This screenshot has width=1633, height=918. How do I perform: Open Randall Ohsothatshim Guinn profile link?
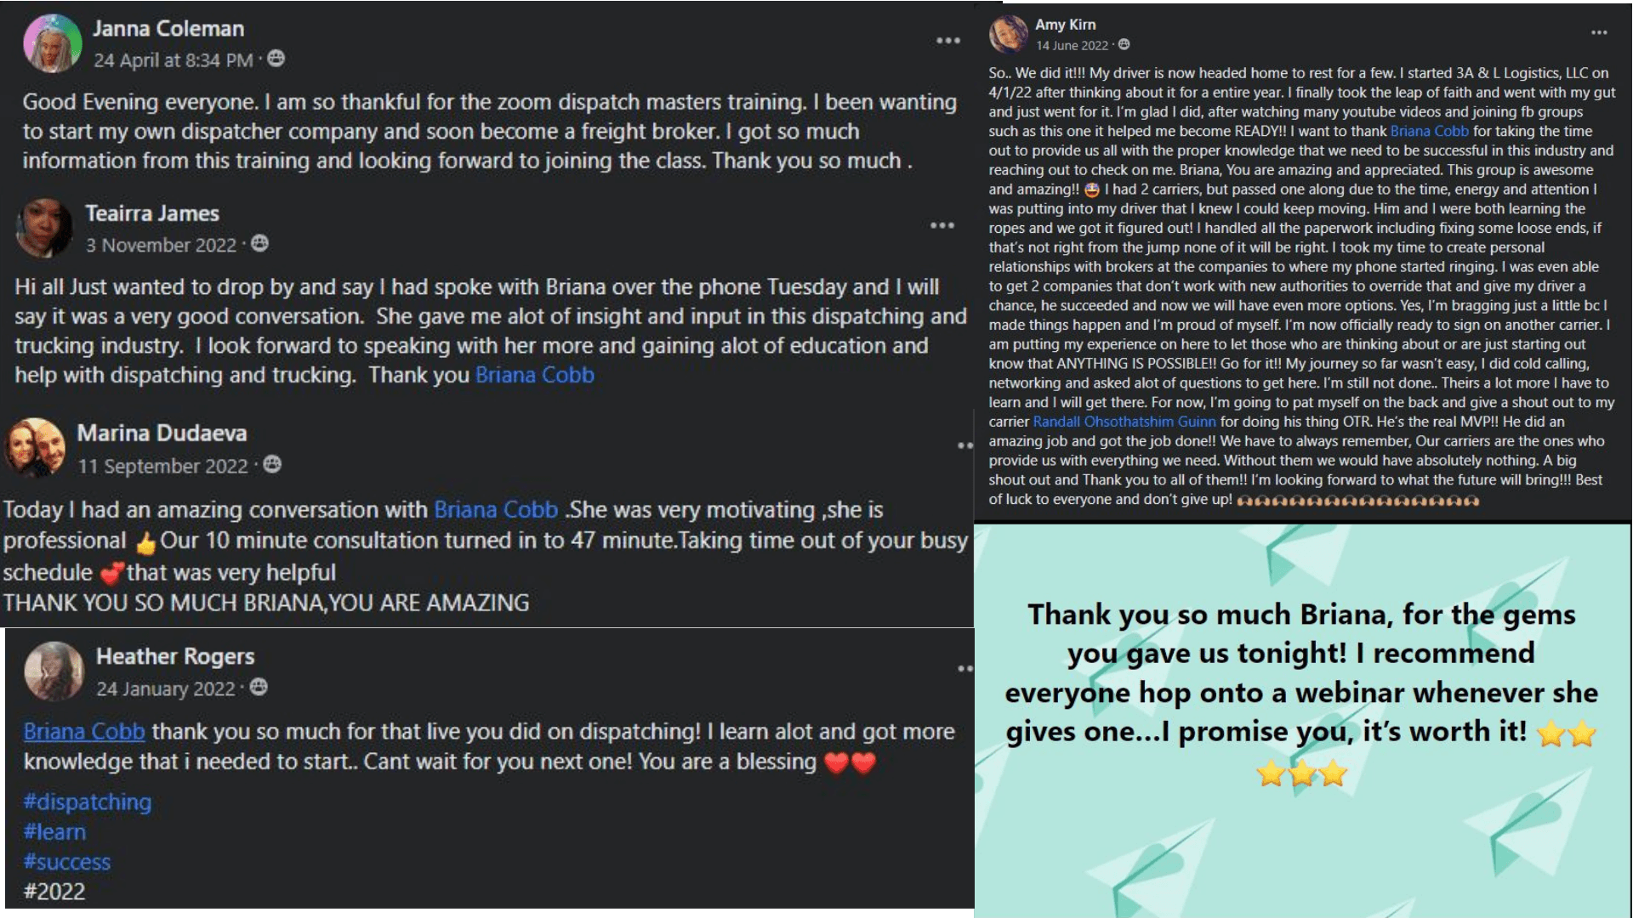point(1124,422)
